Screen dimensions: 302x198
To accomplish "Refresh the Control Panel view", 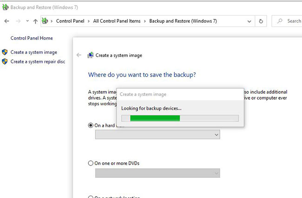I will tap(261, 21).
